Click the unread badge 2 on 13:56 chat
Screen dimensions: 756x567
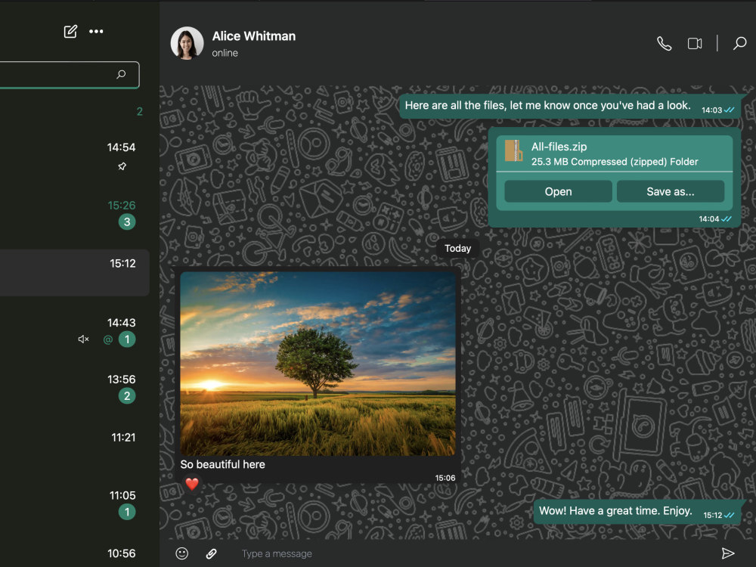click(127, 396)
